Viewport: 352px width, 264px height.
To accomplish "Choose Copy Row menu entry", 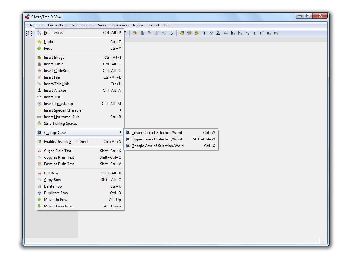I will click(x=80, y=180).
